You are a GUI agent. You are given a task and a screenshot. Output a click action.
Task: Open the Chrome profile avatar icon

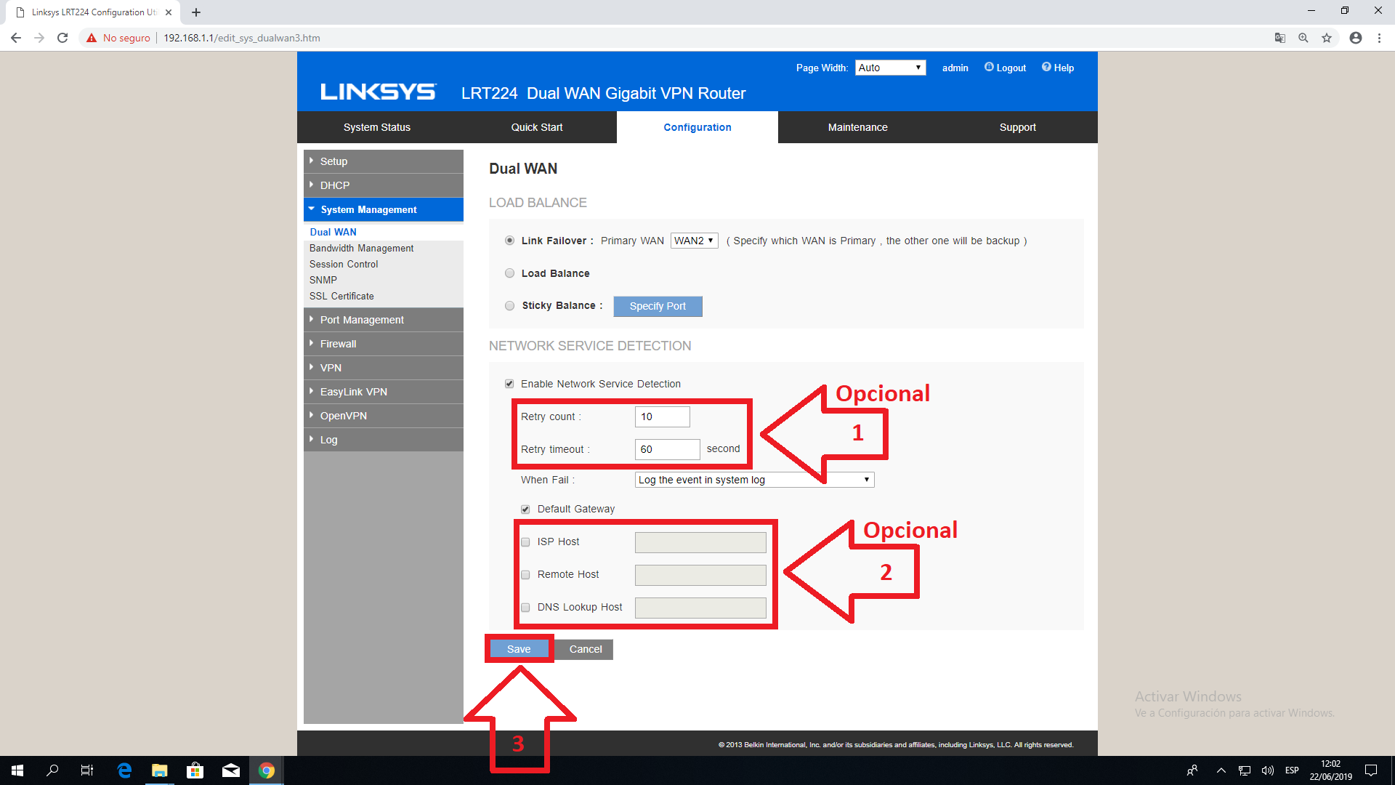point(1356,38)
